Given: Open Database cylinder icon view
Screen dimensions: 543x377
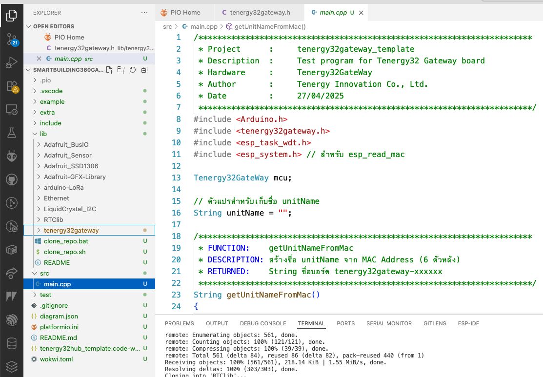Looking at the screenshot, I should [x=11, y=343].
